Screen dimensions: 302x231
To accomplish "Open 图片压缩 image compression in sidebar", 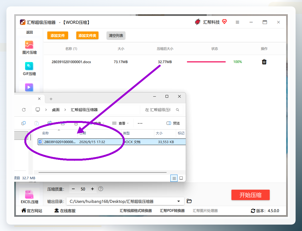I will pyautogui.click(x=29, y=48).
